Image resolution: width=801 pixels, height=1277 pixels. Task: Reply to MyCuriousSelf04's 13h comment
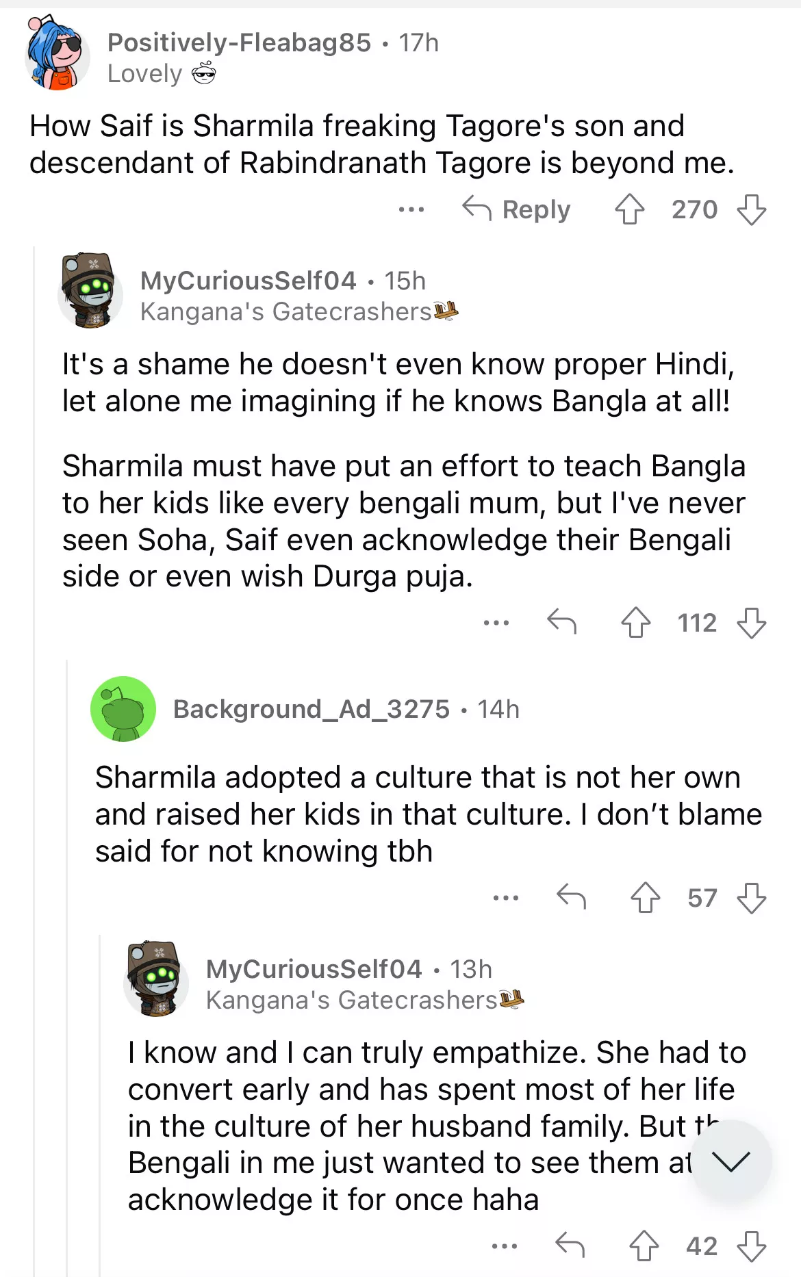point(570,1246)
